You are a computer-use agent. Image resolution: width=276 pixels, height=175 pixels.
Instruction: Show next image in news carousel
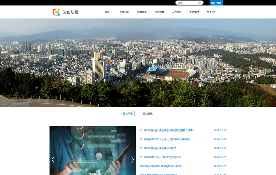tap(132, 160)
